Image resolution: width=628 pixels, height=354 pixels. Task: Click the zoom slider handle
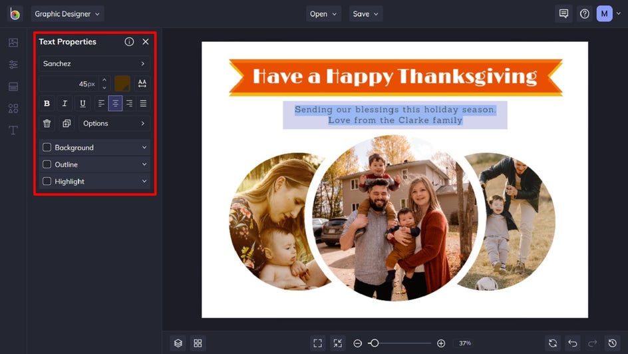pyautogui.click(x=375, y=343)
